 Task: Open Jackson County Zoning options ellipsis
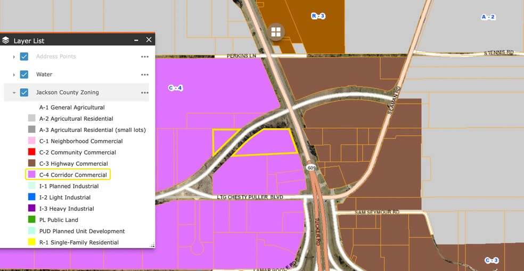click(x=144, y=93)
